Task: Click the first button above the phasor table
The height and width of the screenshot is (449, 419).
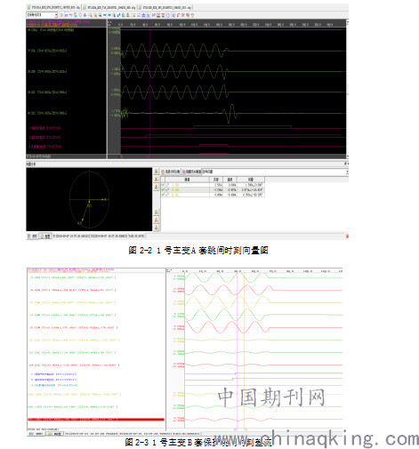Action: 171,172
